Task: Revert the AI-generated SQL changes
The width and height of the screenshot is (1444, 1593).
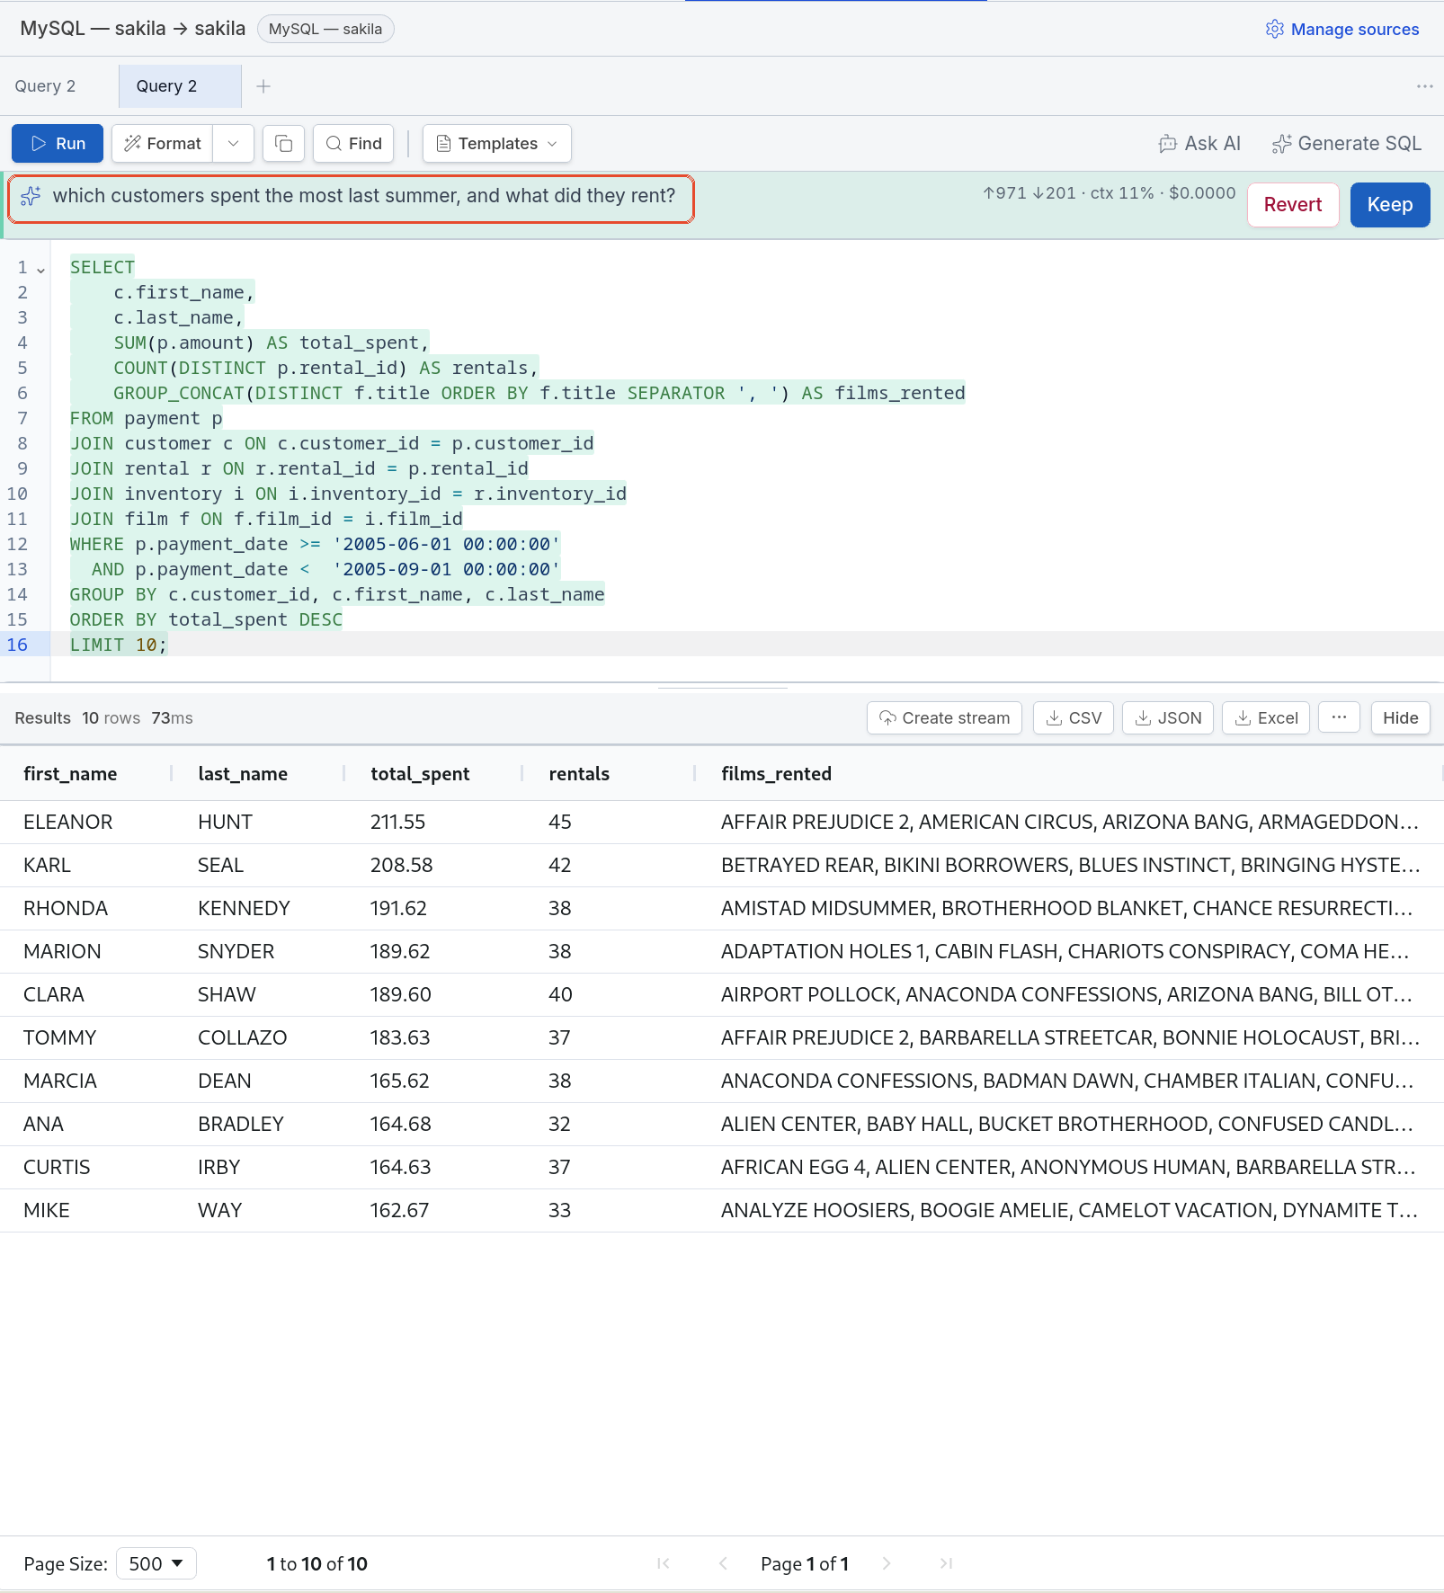Action: [x=1293, y=205]
